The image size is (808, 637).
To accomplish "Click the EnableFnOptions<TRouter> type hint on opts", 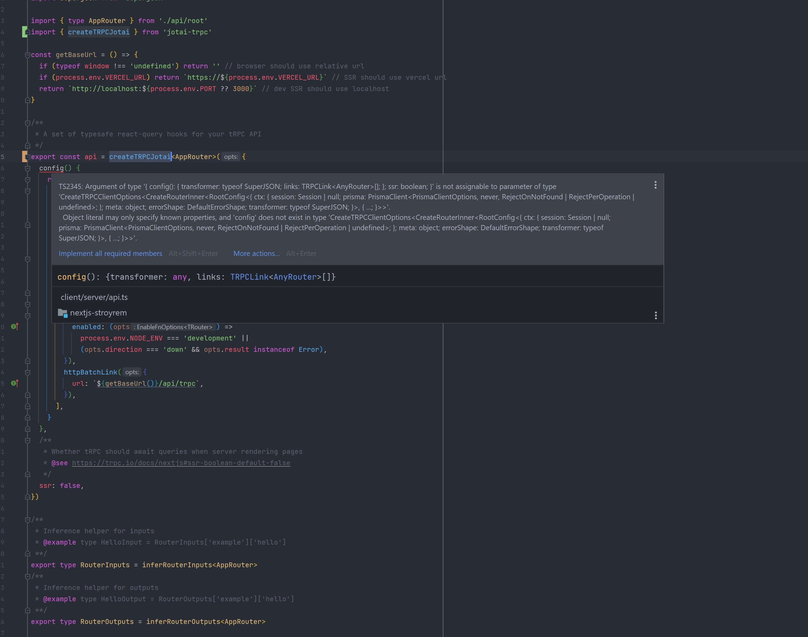I will tap(174, 327).
